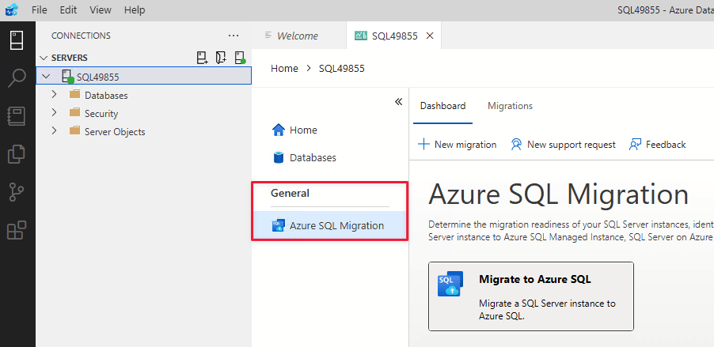Expand the Security tree node
The image size is (714, 347).
click(x=54, y=113)
